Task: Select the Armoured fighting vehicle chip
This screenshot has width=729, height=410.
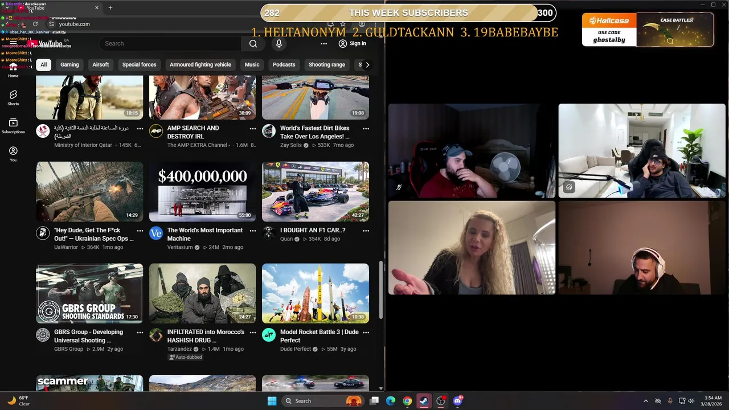Action: pos(200,65)
